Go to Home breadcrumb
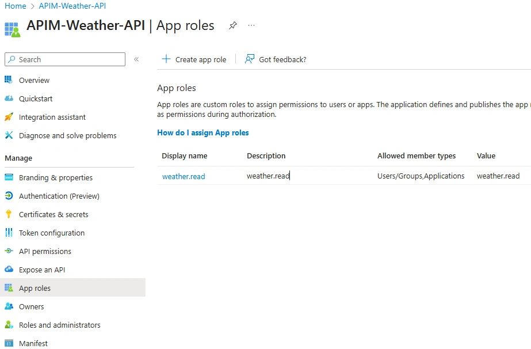The width and height of the screenshot is (531, 349). 15,6
